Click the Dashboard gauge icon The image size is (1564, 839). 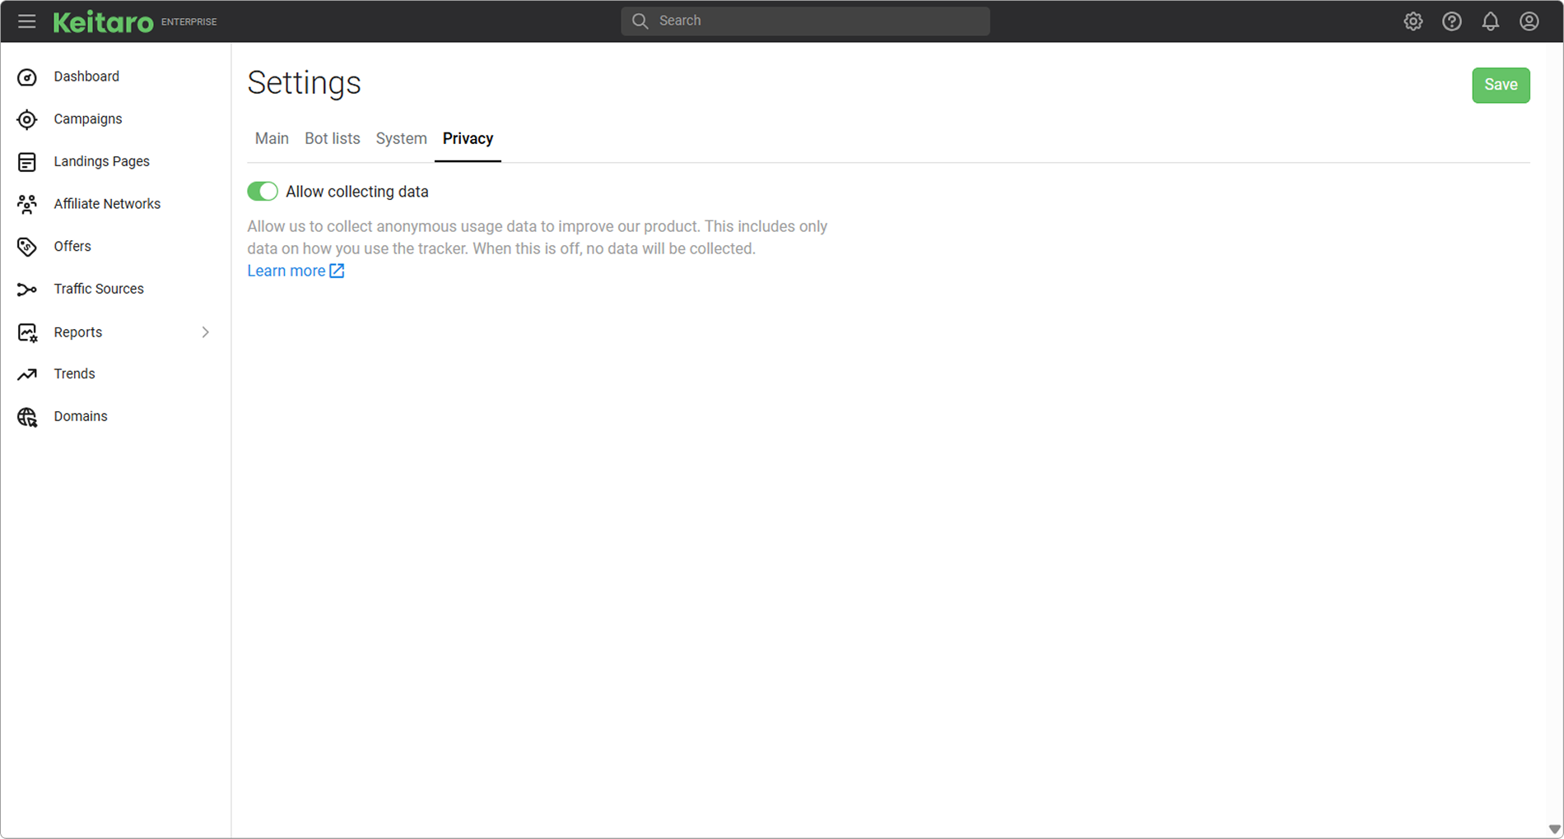(x=27, y=77)
